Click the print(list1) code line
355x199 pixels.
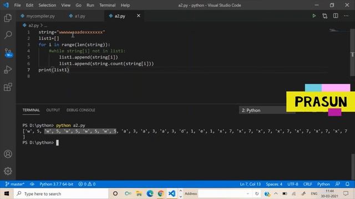point(54,70)
